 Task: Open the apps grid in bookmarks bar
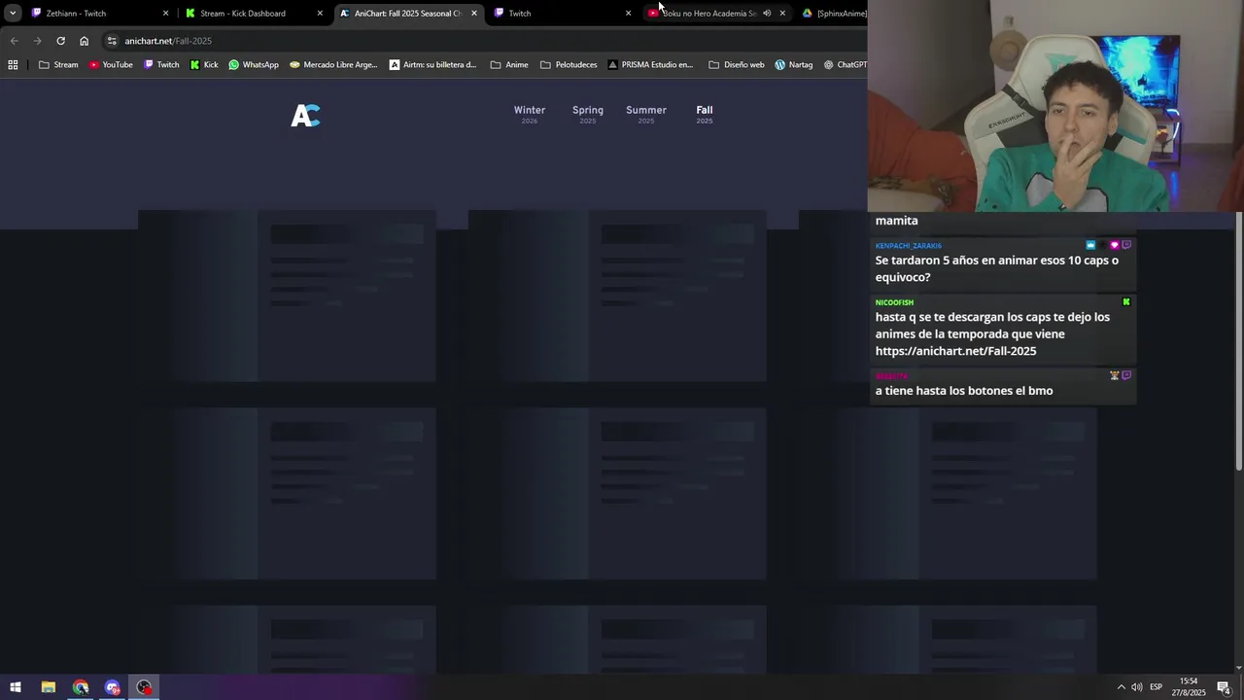[x=13, y=65]
